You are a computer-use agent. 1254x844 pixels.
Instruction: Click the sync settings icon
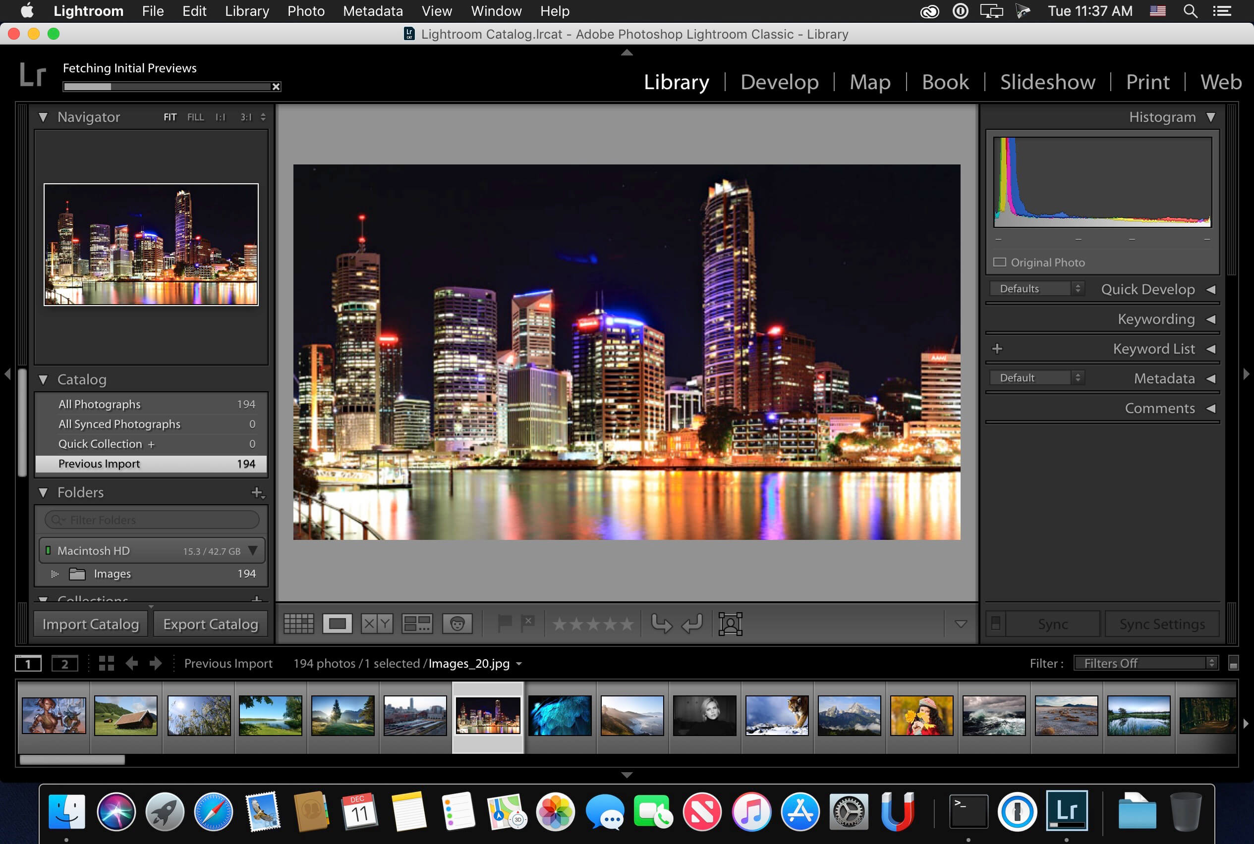coord(1162,624)
